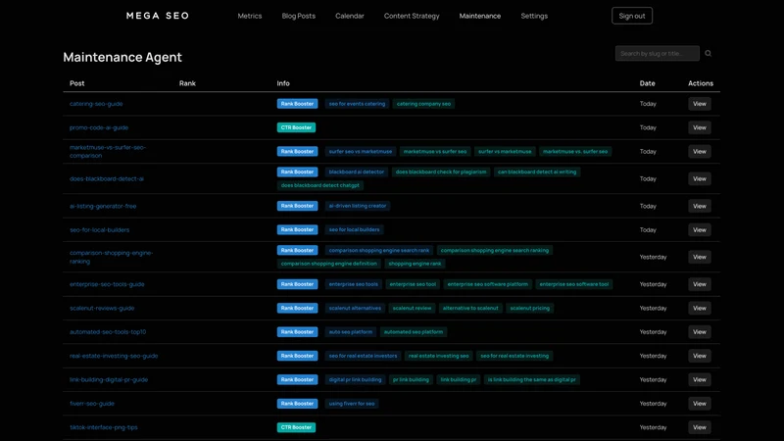Click View for marketmuse-vs-surfer-seo-comparison row

(x=700, y=152)
